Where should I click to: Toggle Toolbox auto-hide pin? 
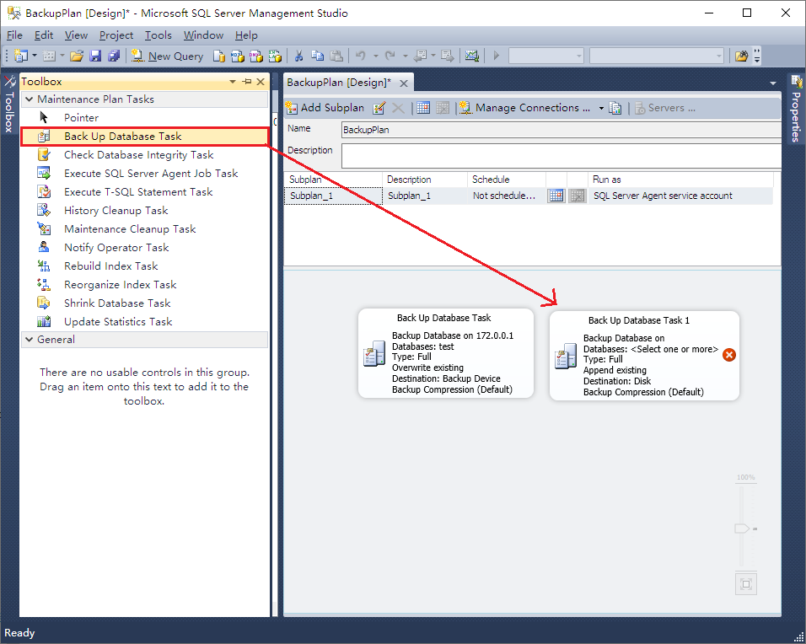pyautogui.click(x=247, y=82)
